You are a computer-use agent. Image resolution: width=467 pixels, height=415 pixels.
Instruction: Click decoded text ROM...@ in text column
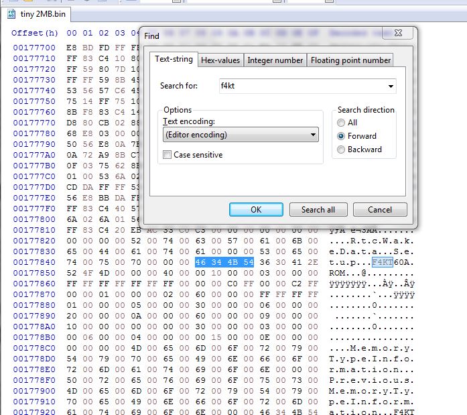tap(347, 273)
